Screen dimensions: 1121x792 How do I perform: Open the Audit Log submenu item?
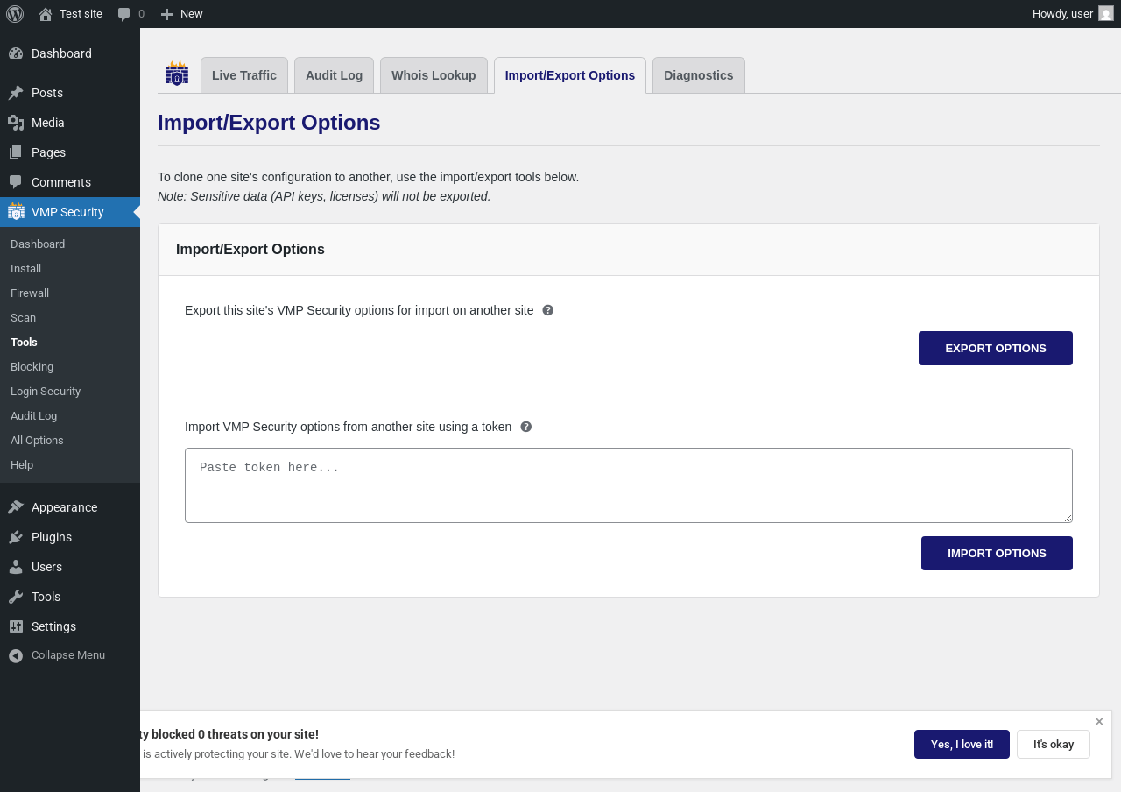(x=70, y=415)
